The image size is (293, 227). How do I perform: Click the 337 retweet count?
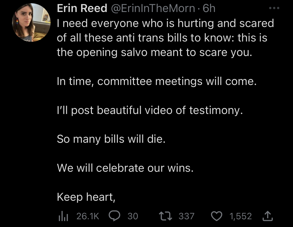187,216
